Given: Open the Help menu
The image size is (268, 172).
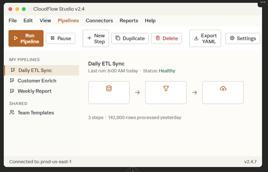Looking at the screenshot, I should (x=150, y=20).
